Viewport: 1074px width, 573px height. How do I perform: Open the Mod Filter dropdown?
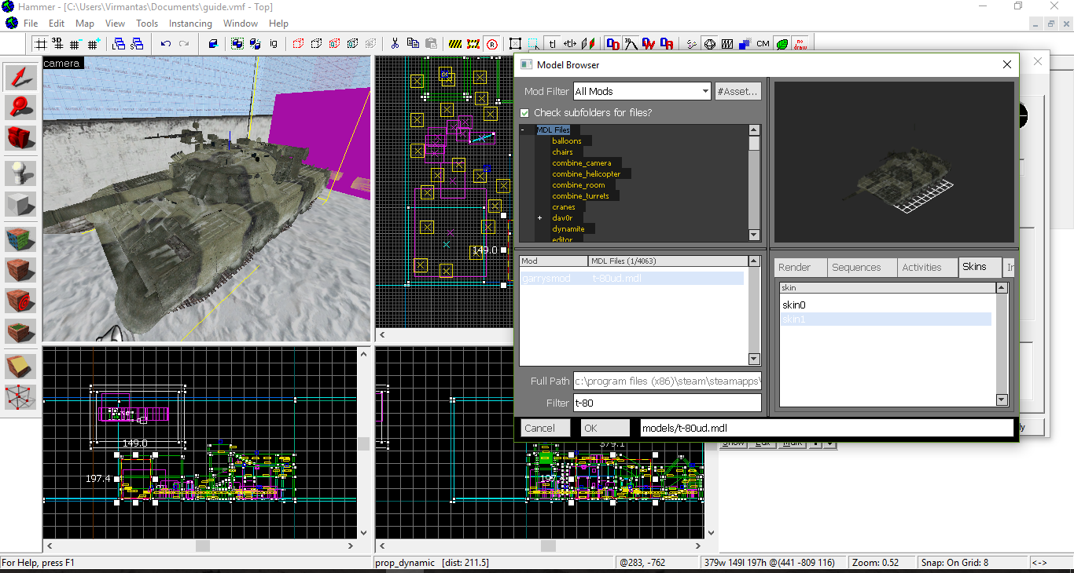tap(704, 92)
